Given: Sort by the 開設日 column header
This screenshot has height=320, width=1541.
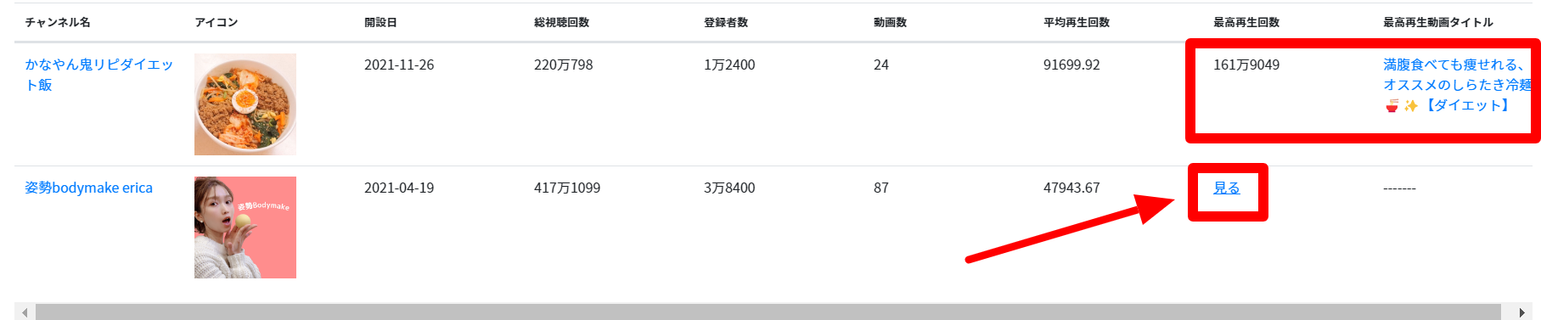Looking at the screenshot, I should [x=380, y=22].
